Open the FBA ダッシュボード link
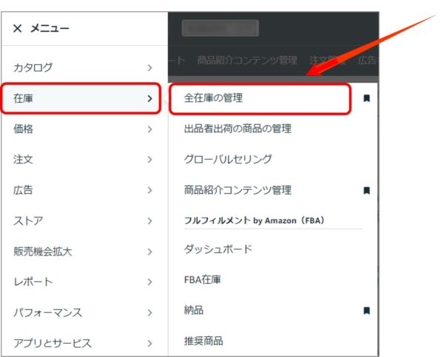Screen dimensions: 444x357 tap(218, 249)
